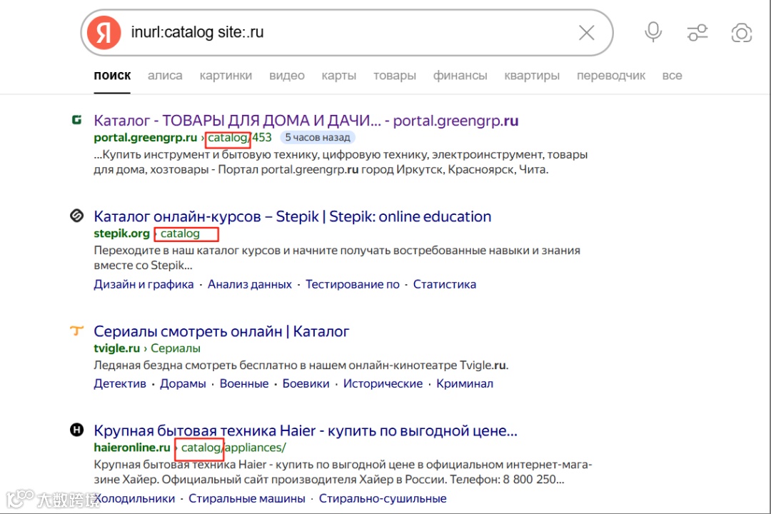Open the 'Тестирование по' sitelink
This screenshot has height=514, width=771.
point(353,284)
